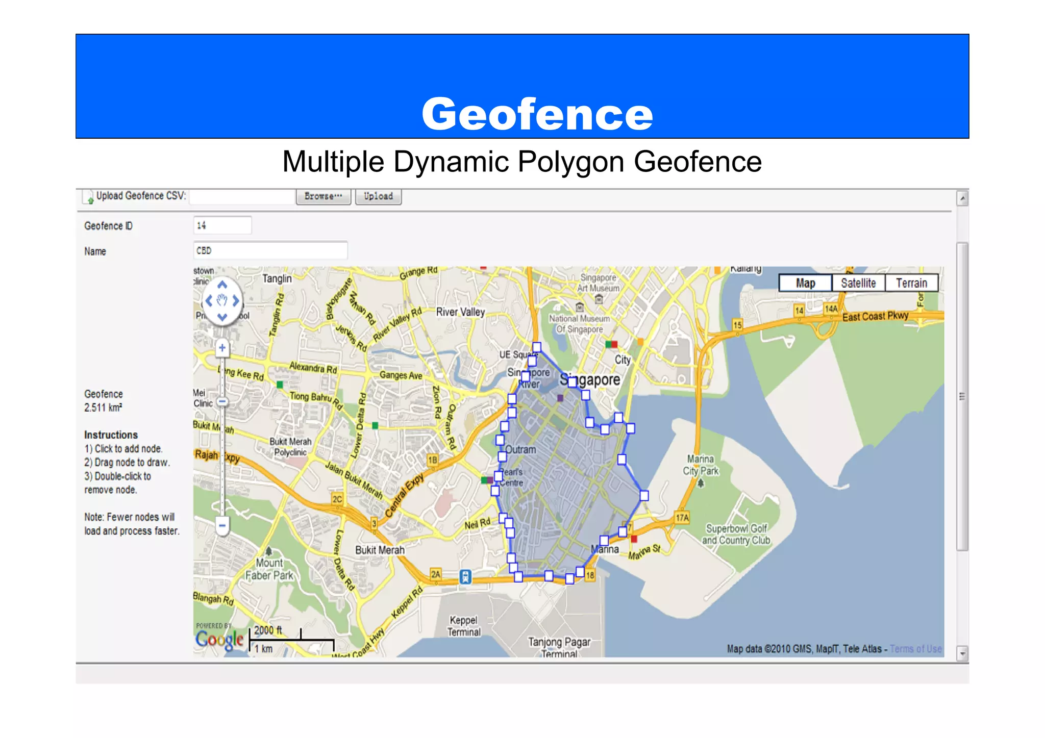Click the MRT station icon near exit 2A
Screen dimensions: 1045x738
tap(465, 577)
